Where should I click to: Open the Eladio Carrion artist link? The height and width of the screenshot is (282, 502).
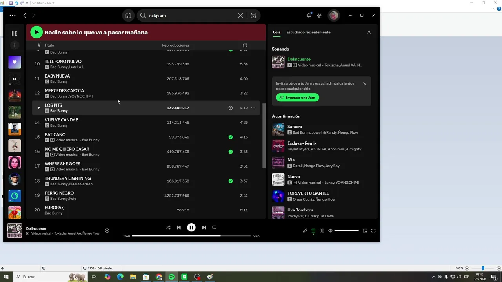point(81,184)
